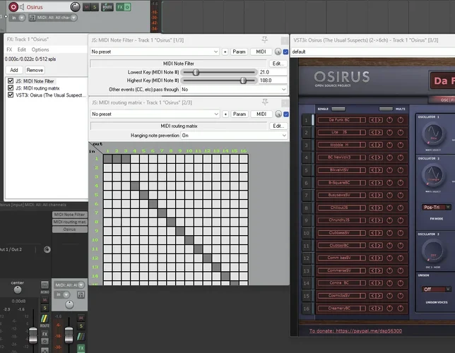455x353 pixels.
Task: Solo the Osirus track in track panel
Action: point(95,7)
